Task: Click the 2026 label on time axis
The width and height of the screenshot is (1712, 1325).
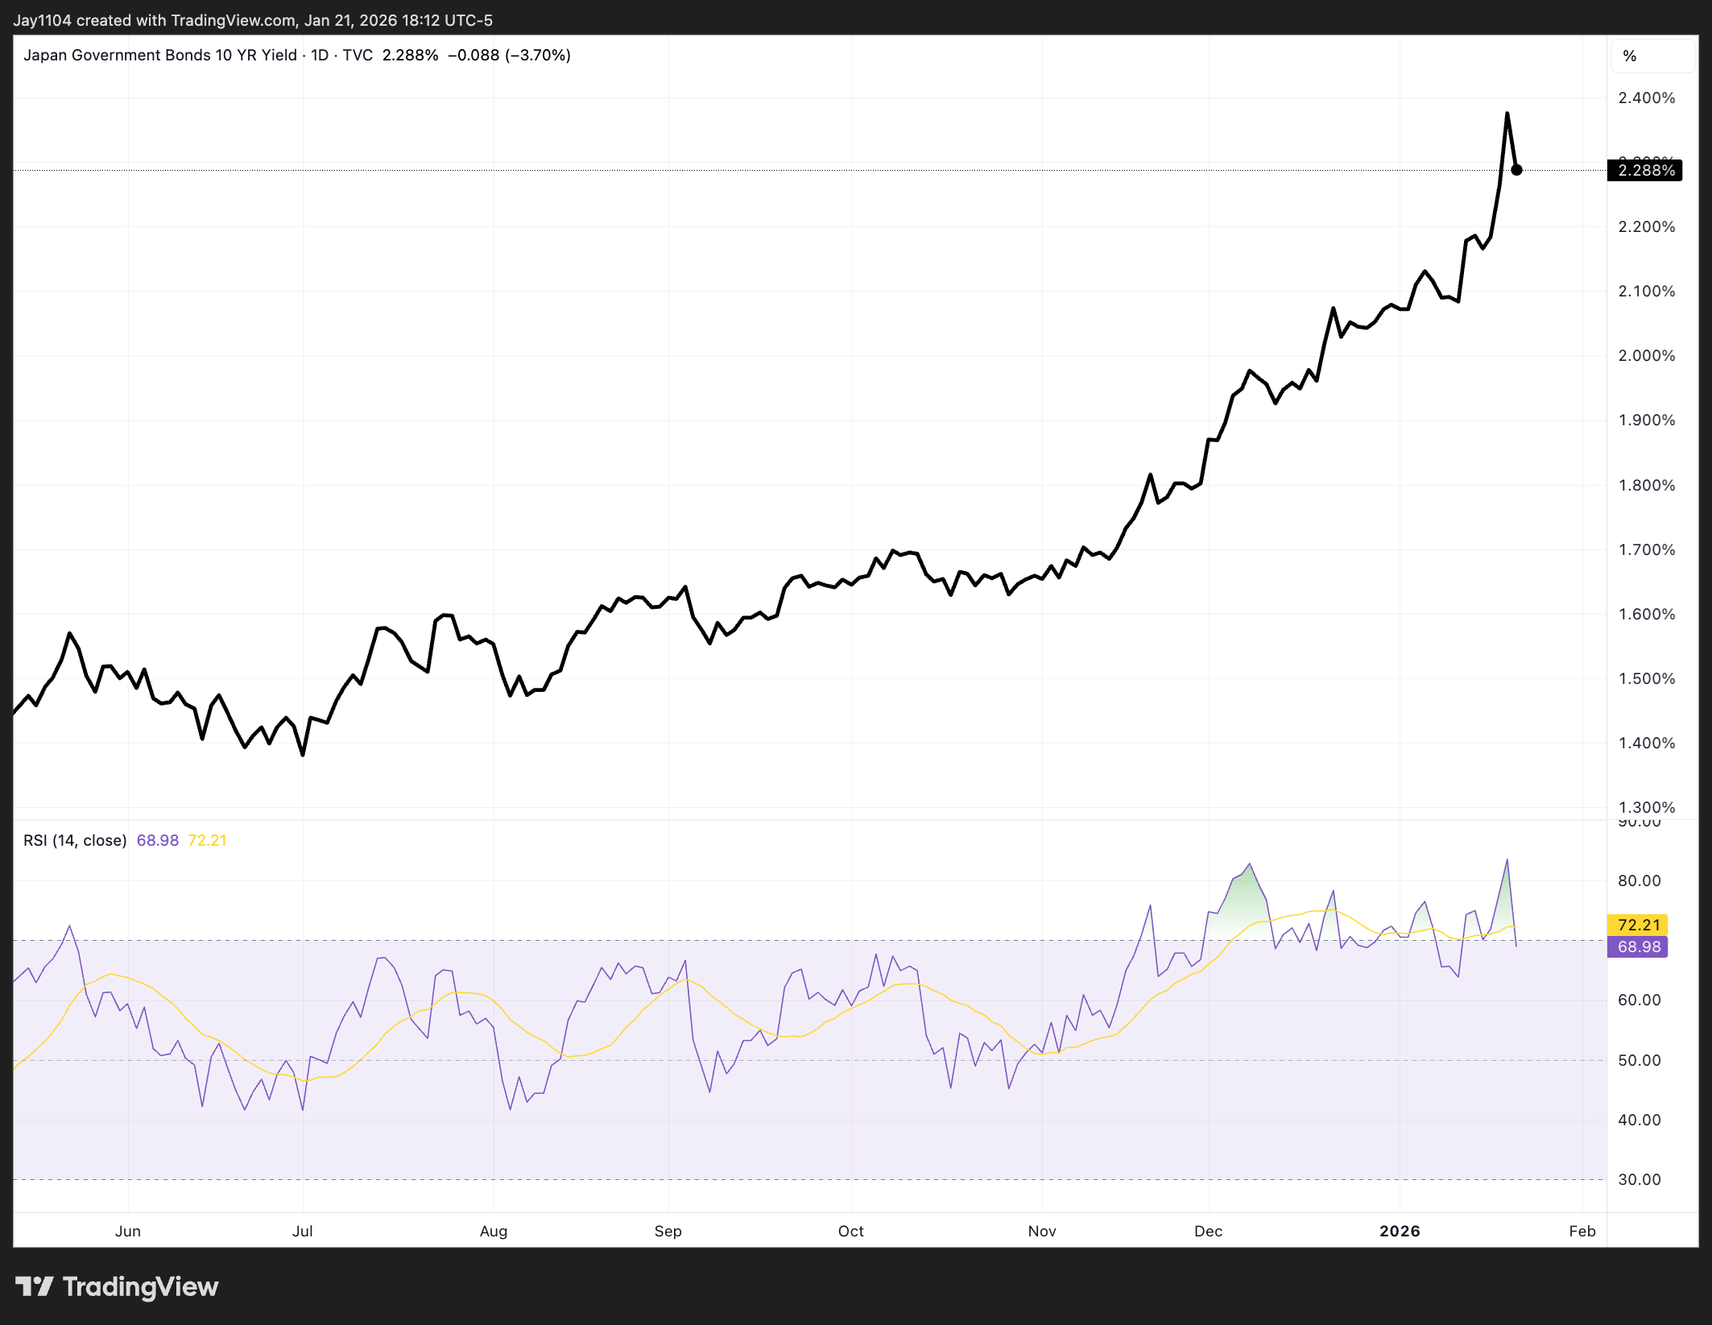Action: (x=1400, y=1231)
